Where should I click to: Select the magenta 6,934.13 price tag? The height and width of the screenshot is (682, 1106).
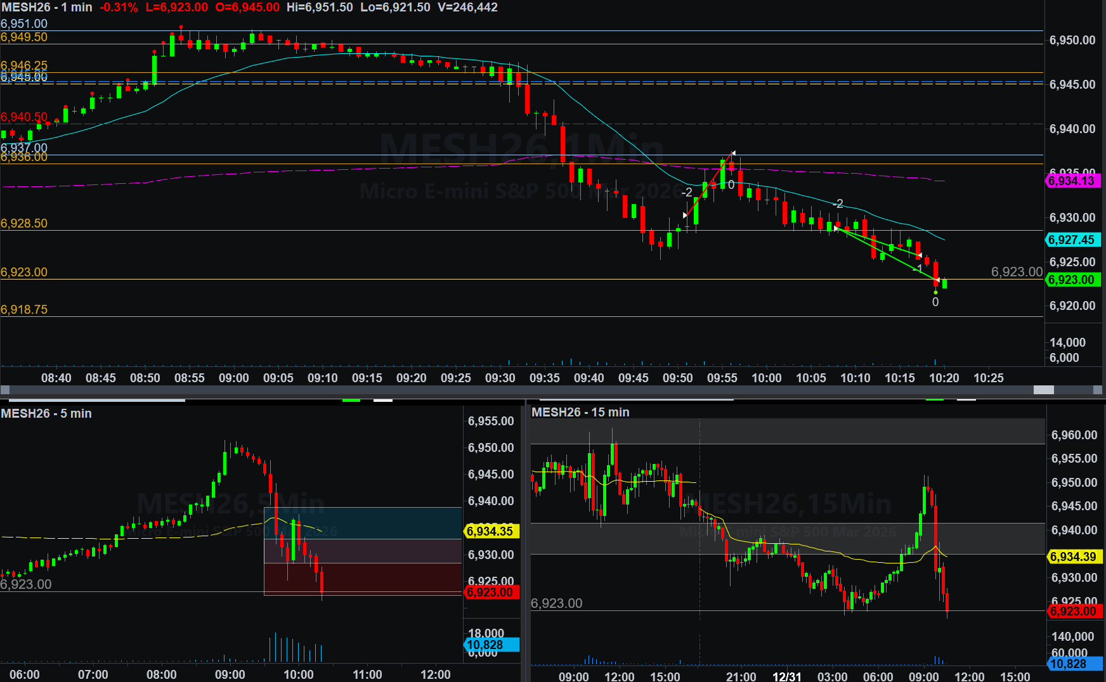point(1071,181)
